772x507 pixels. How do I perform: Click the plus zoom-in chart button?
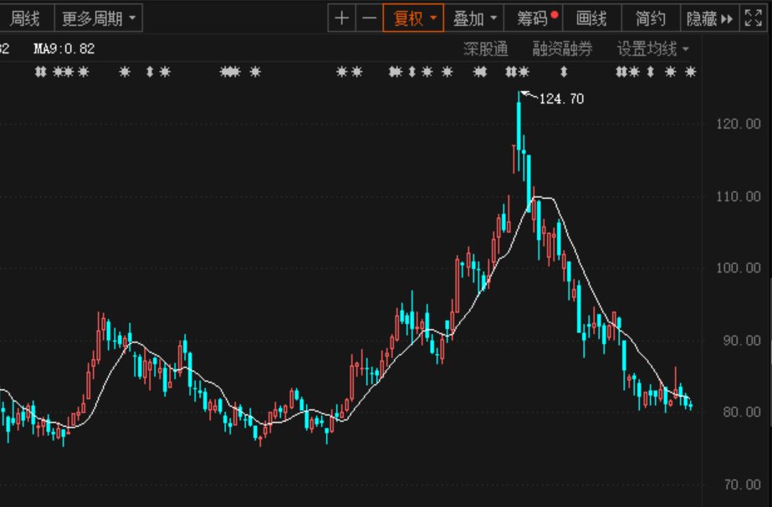(x=341, y=18)
